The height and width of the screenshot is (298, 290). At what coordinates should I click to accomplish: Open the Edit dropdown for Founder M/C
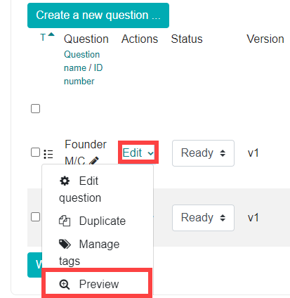pos(138,153)
